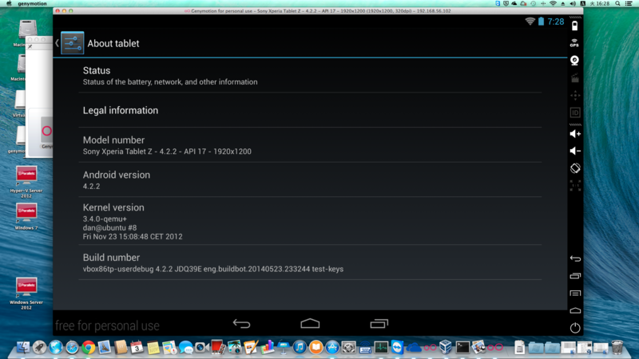Decrease volume with the volume-down icon

click(x=575, y=151)
